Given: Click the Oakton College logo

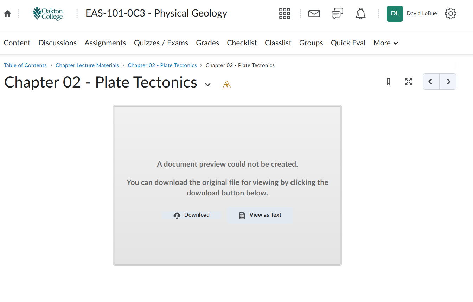Looking at the screenshot, I should point(48,14).
